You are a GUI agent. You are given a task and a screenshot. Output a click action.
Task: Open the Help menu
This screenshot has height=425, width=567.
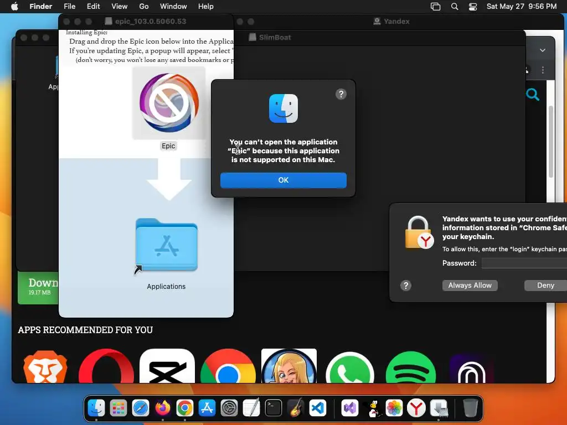tap(206, 7)
